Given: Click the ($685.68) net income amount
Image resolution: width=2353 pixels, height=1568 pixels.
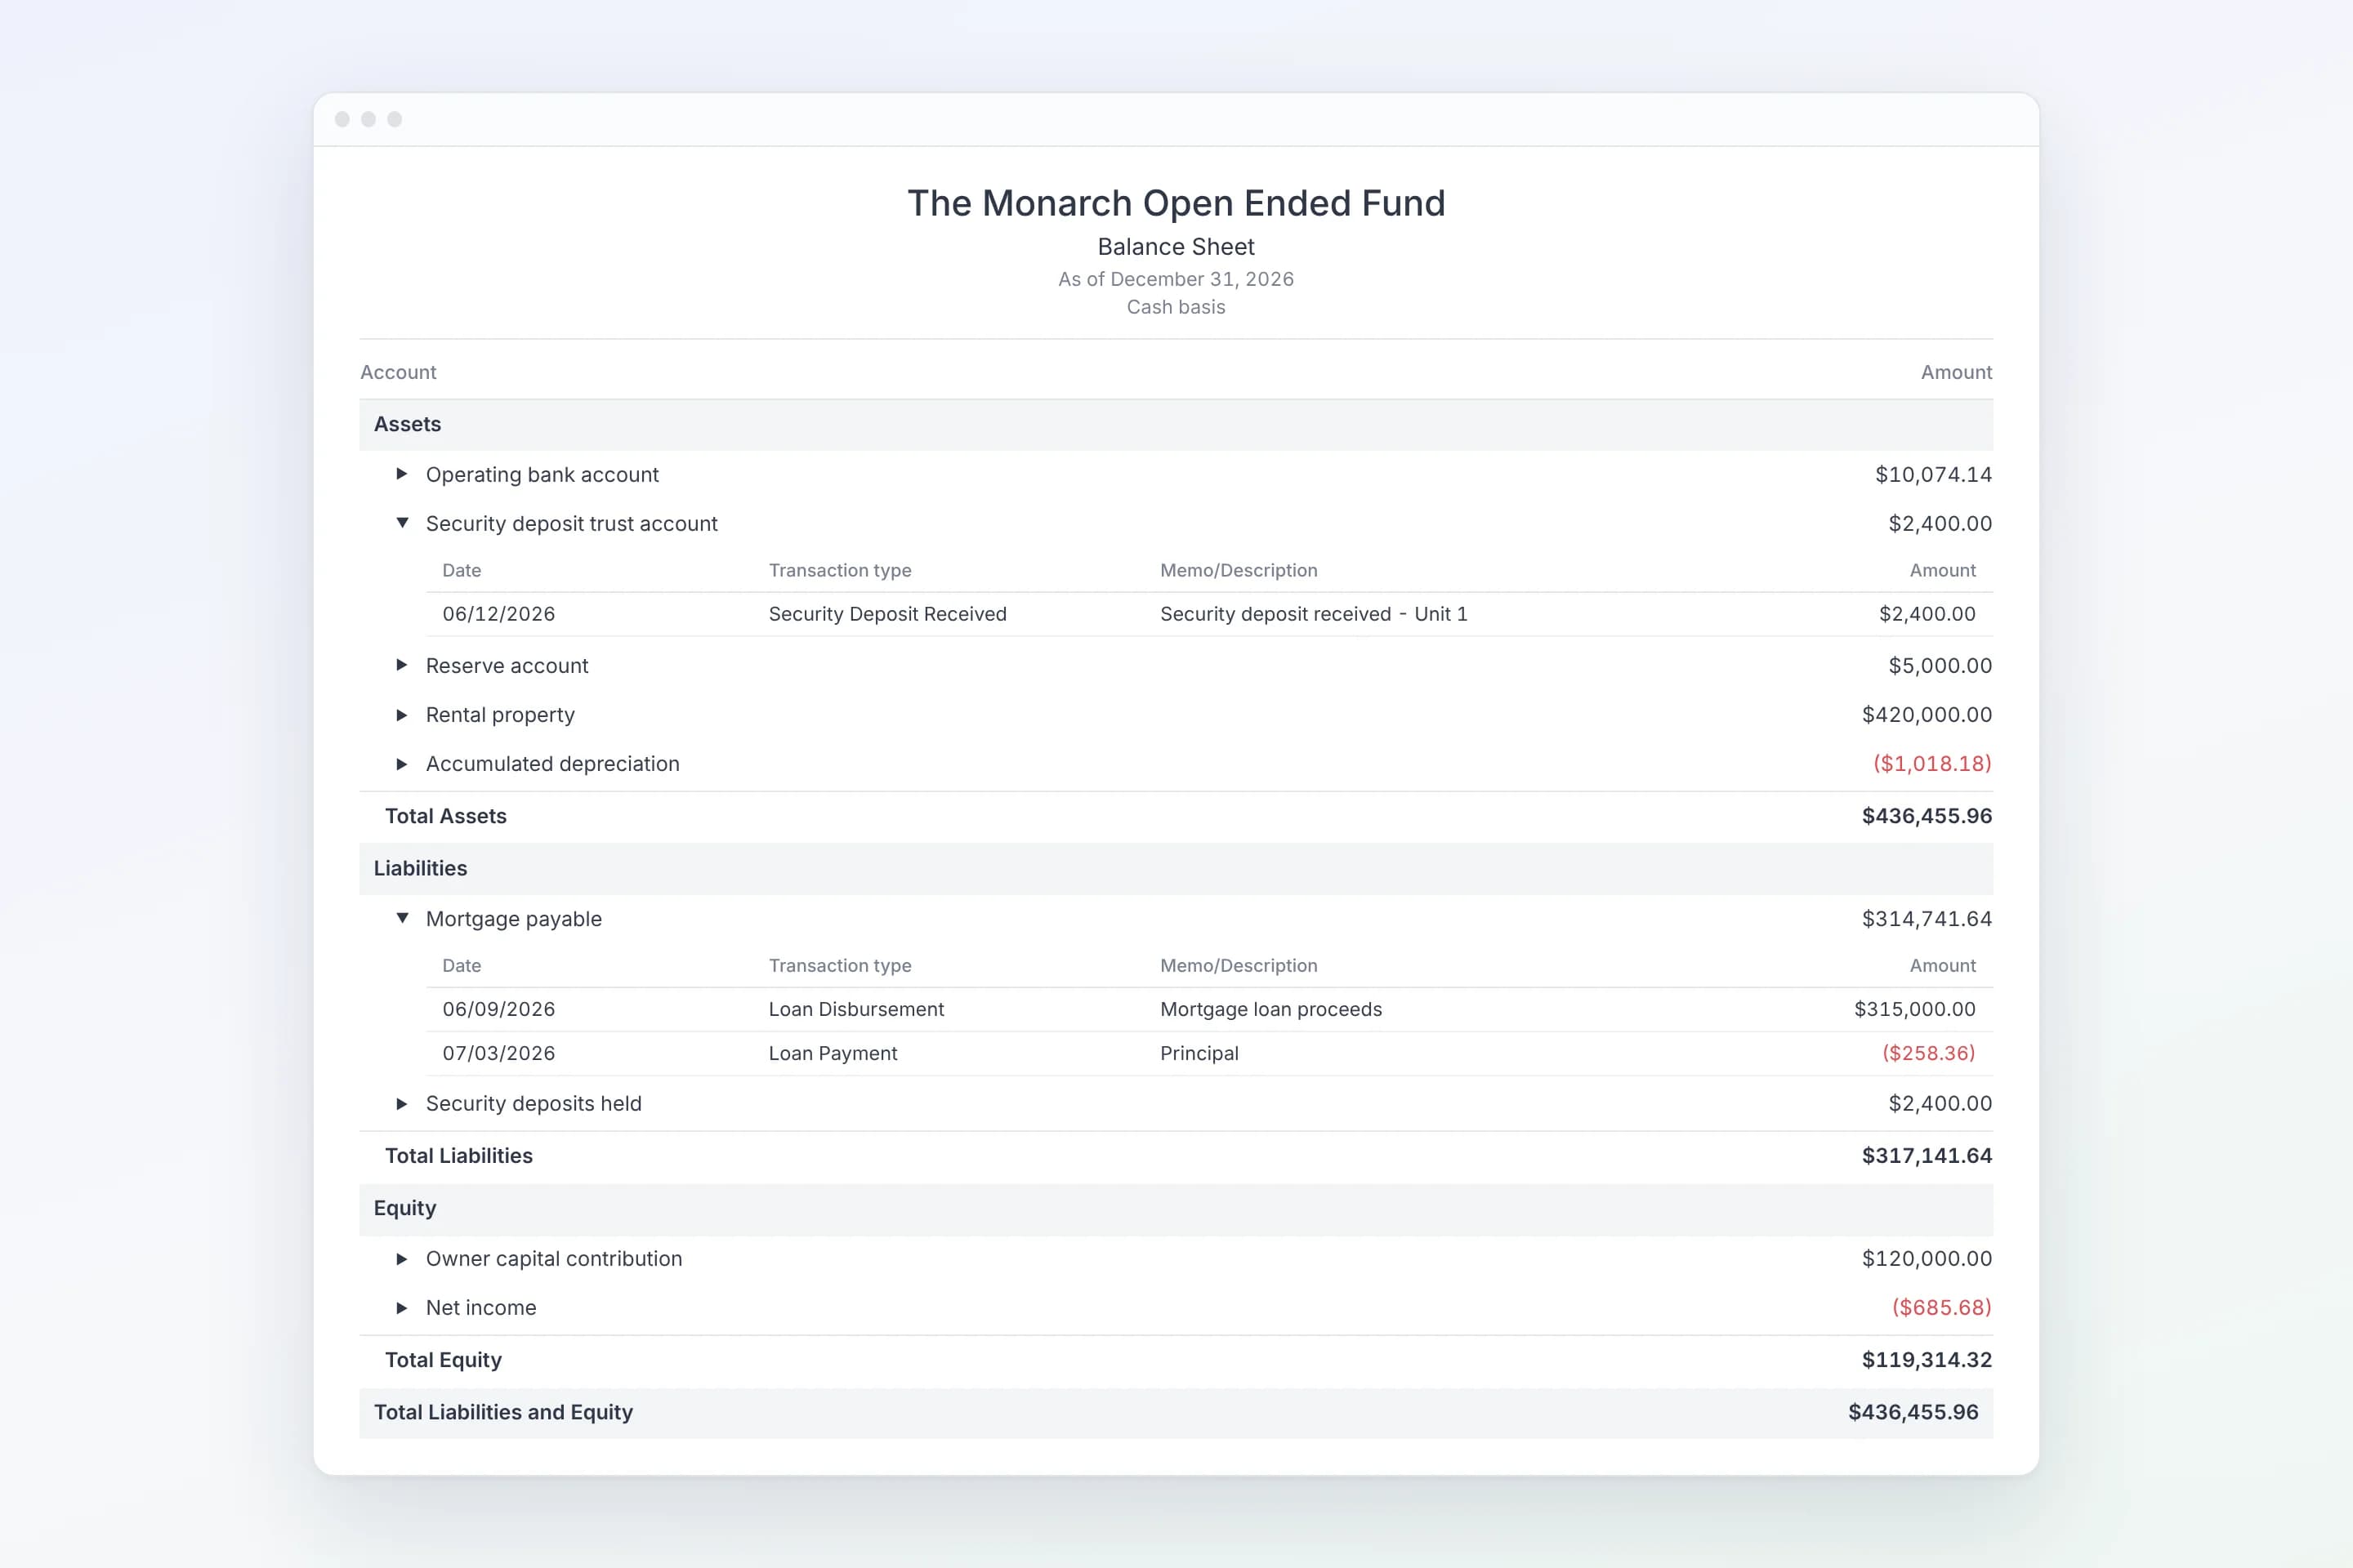Looking at the screenshot, I should (1941, 1307).
